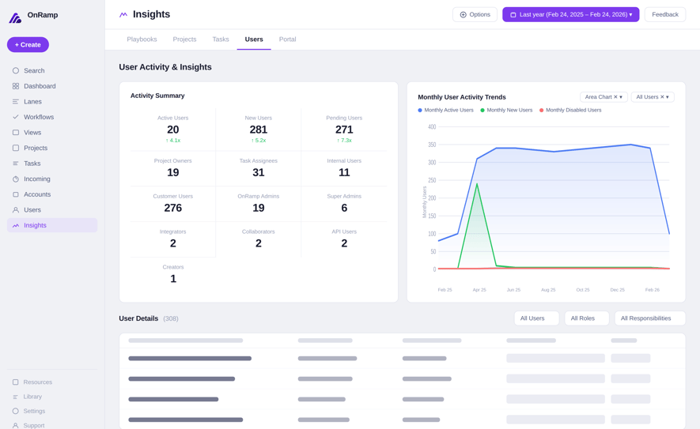Screen dimensions: 700x429
Task: Open Settings from the sidebar
Action: (x=52, y=411)
